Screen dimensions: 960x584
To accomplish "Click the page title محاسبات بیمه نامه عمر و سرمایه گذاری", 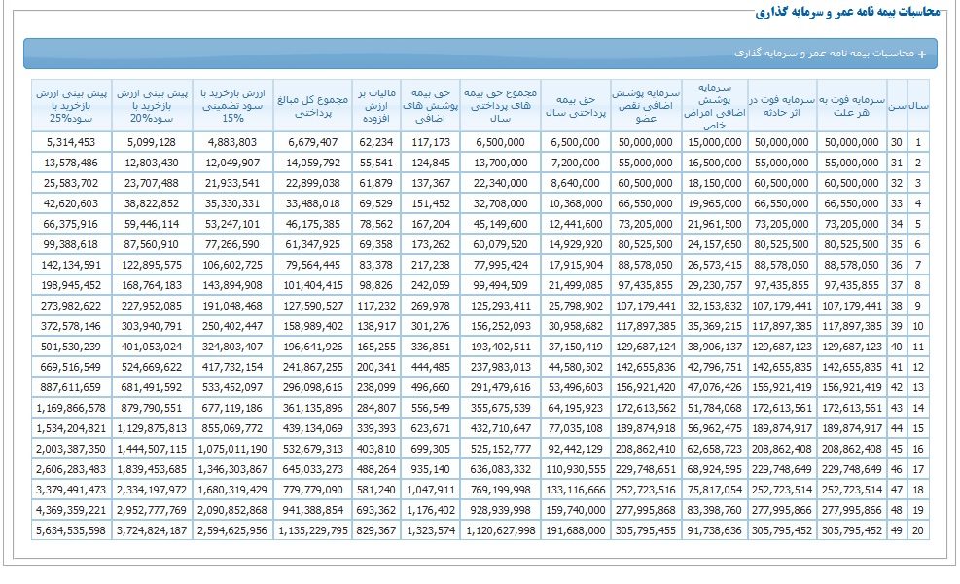I will (846, 12).
